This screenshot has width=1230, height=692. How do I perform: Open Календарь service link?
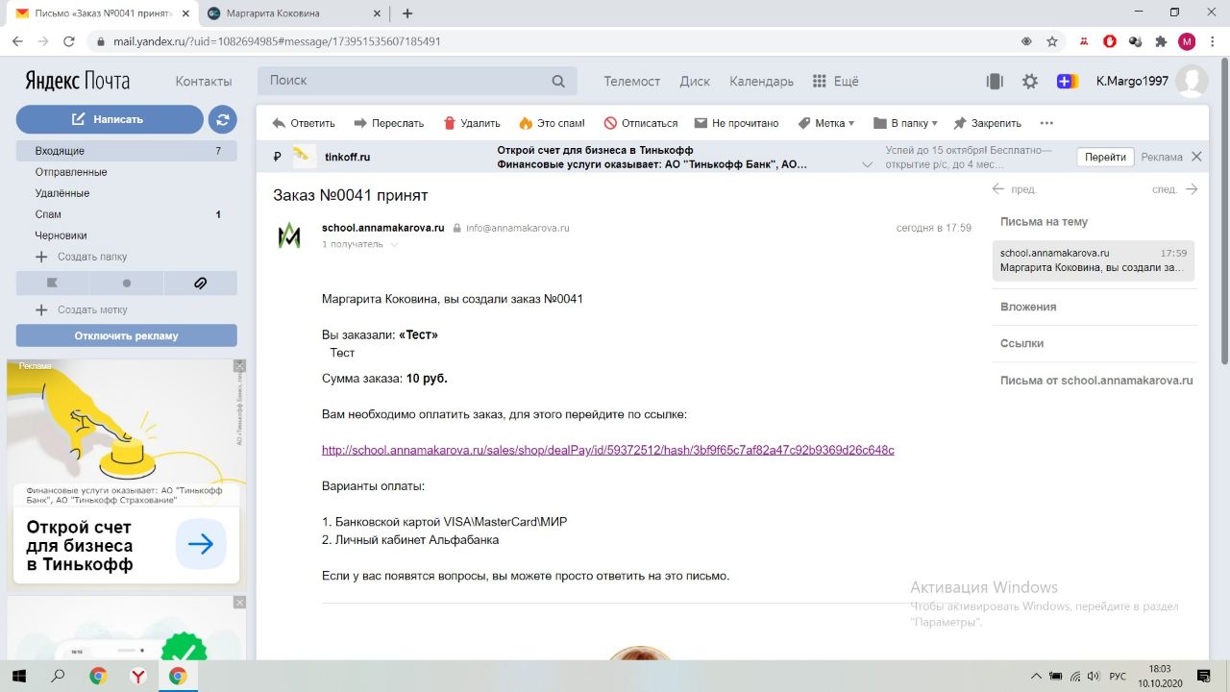pos(761,82)
